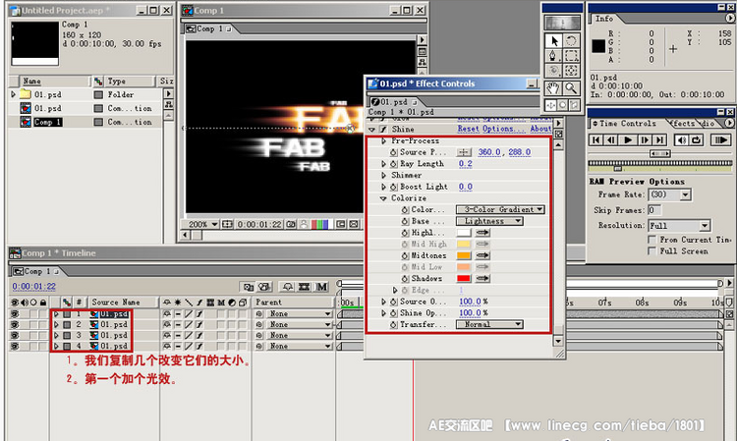Check the Full Screen checkbox
This screenshot has width=737, height=441.
click(652, 251)
